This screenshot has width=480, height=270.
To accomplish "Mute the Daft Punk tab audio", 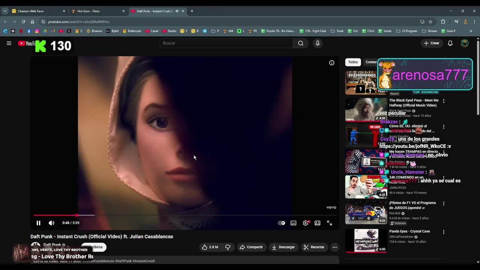I will click(177, 11).
